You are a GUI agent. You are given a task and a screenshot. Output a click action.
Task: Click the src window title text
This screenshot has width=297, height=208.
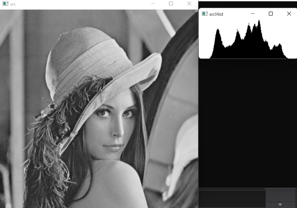coord(13,4)
